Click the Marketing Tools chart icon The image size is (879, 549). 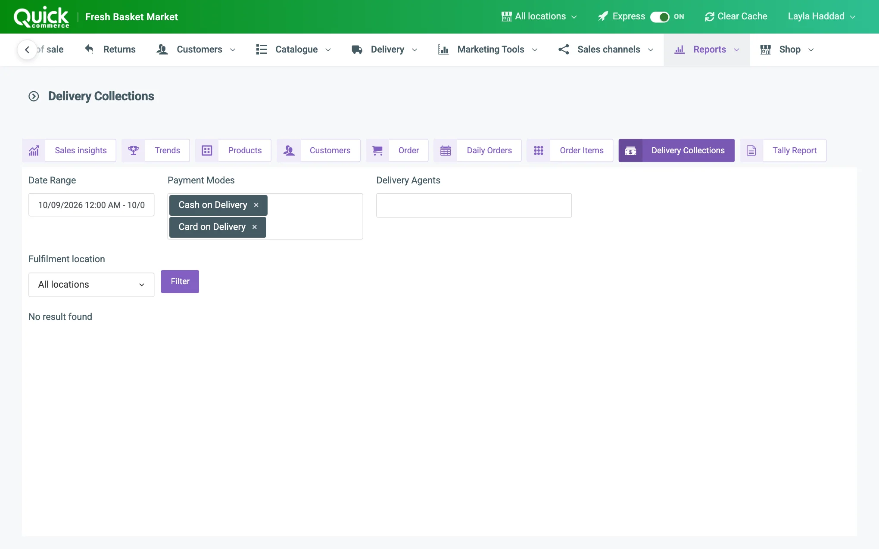pyautogui.click(x=443, y=50)
